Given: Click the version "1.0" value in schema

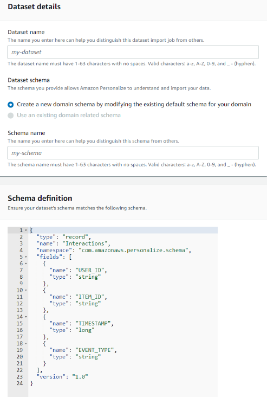Looking at the screenshot, I should (80, 377).
